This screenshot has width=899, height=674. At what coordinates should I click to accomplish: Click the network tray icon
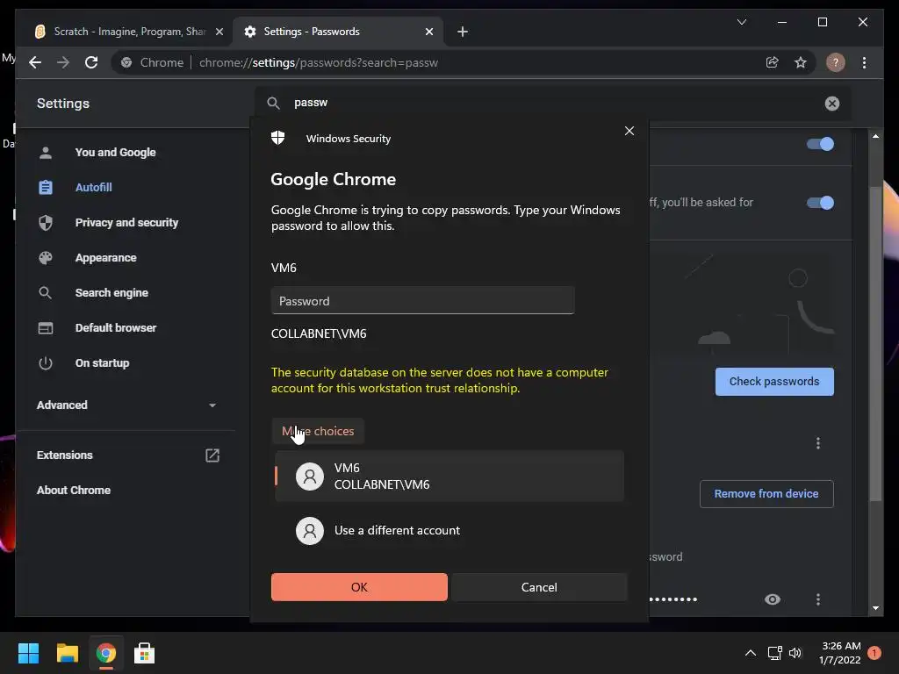tap(774, 653)
